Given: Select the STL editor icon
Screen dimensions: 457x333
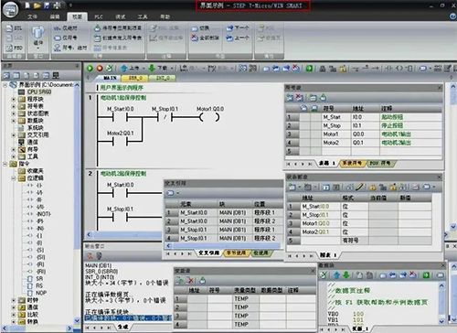Looking at the screenshot, I should [x=14, y=28].
